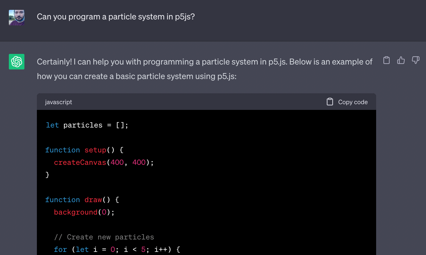The image size is (426, 255).
Task: Click the line 'let particles = [];'
Action: [x=87, y=125]
